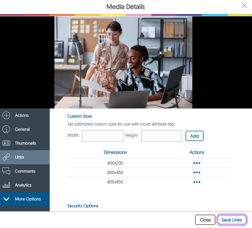Click the Links chain icon
This screenshot has height=228, width=252.
click(x=6, y=157)
